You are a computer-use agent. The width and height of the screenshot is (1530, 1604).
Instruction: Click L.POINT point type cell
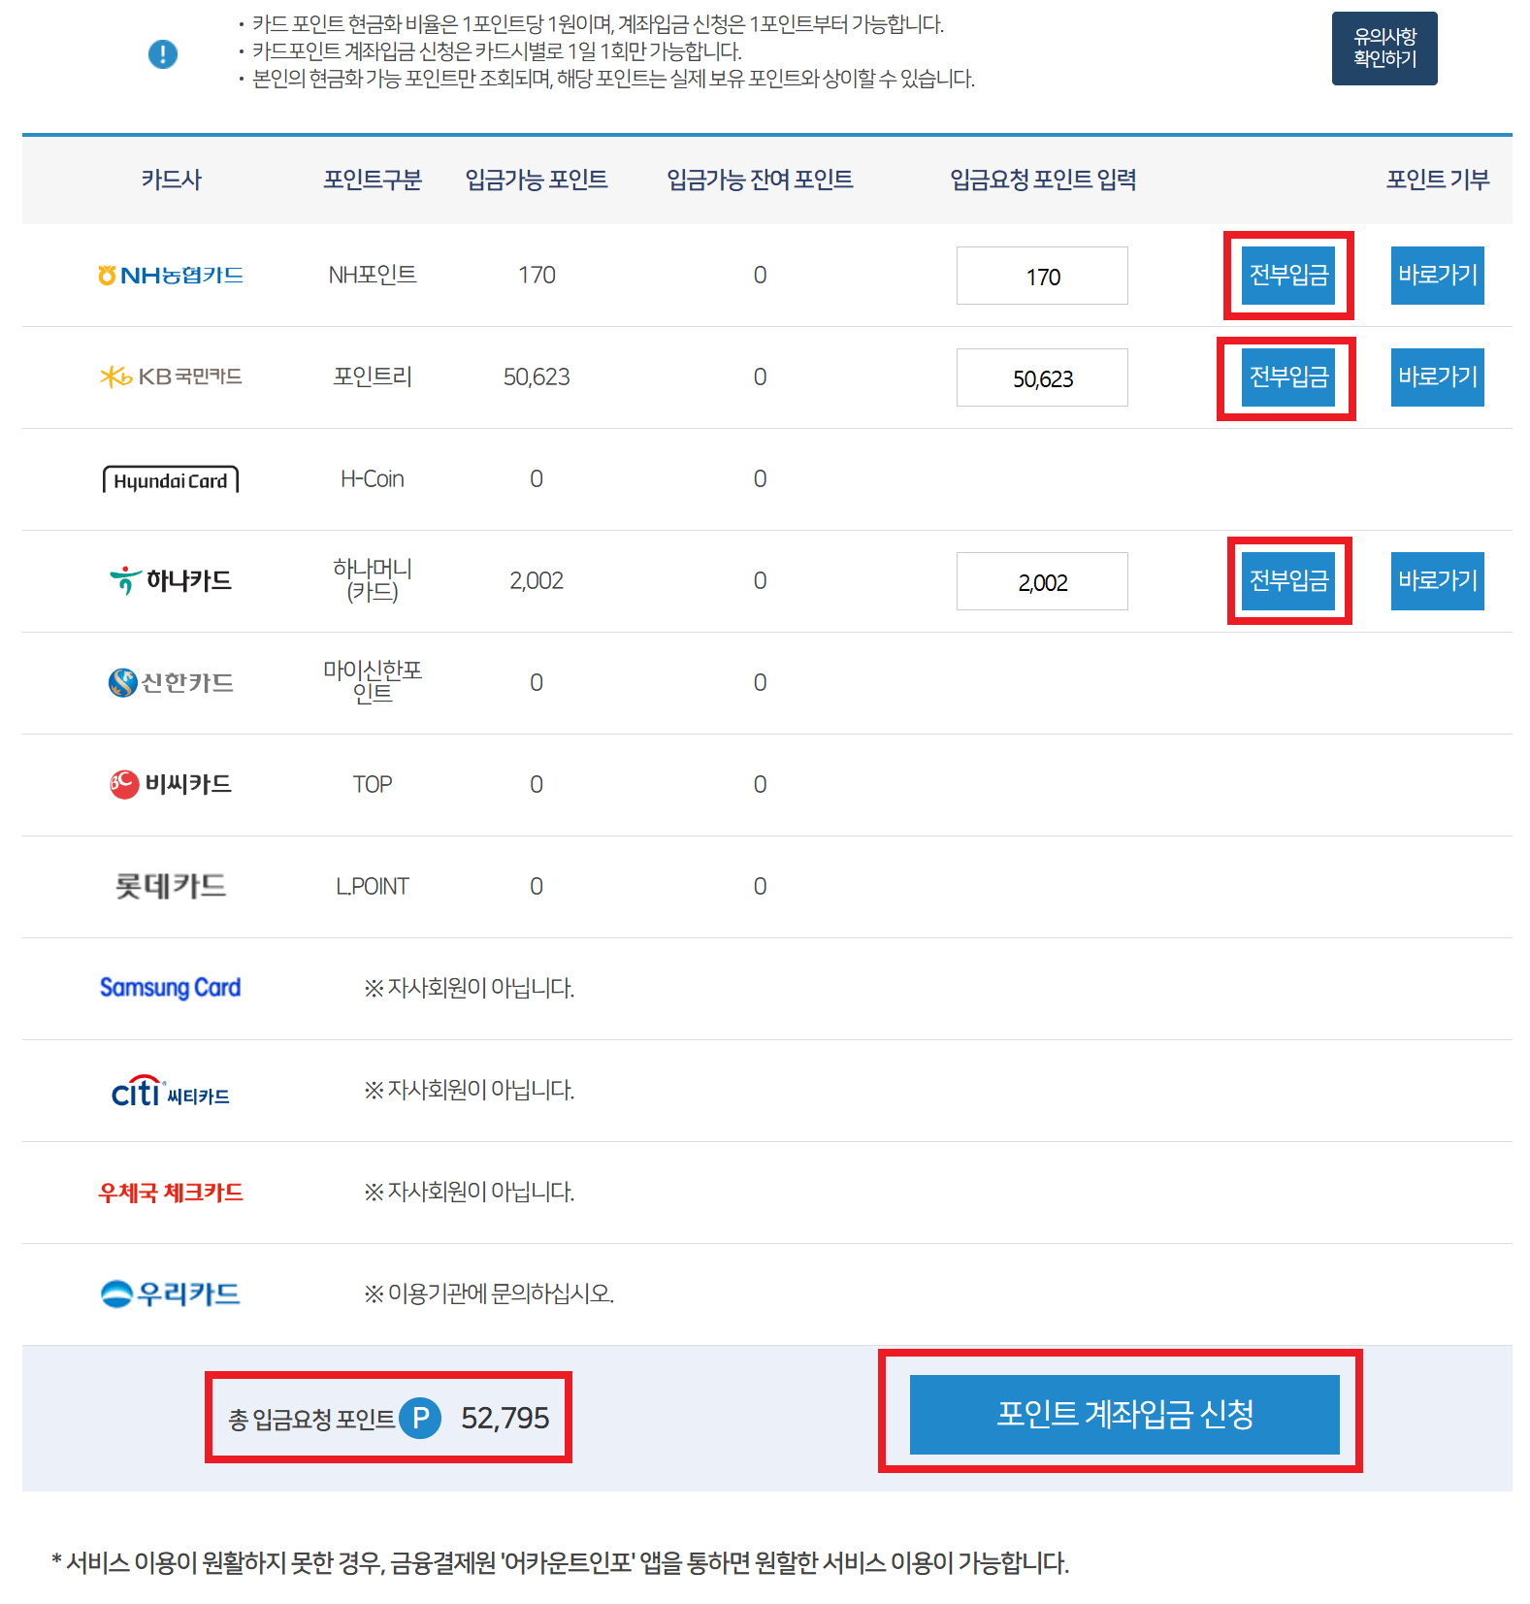pyautogui.click(x=373, y=887)
